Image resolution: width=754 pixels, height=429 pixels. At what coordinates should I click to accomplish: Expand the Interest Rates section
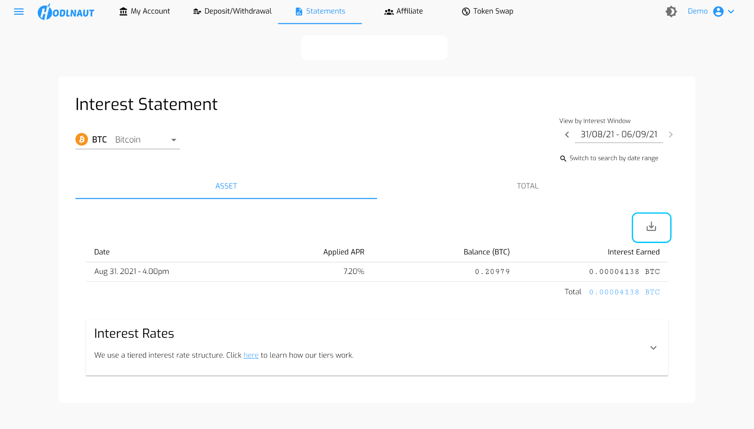[x=653, y=348]
